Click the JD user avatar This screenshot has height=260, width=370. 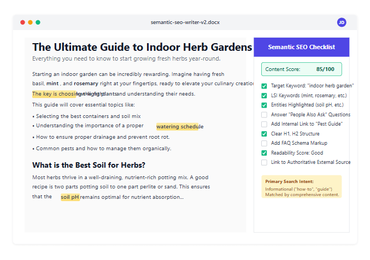pyautogui.click(x=342, y=22)
